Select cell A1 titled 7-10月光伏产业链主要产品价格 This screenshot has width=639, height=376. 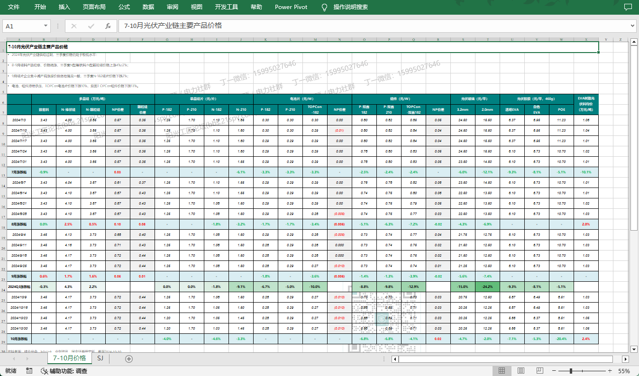coord(303,47)
